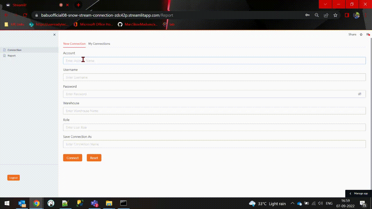Focus the Enter Warehouse Name field

coord(214,111)
